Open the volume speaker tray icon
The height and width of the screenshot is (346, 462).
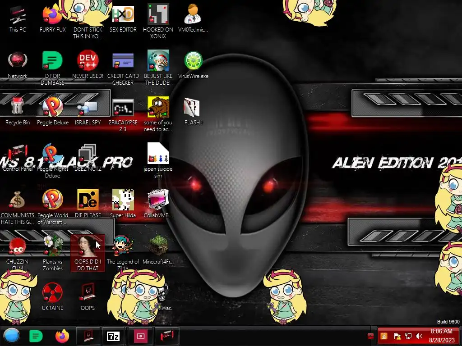point(419,336)
